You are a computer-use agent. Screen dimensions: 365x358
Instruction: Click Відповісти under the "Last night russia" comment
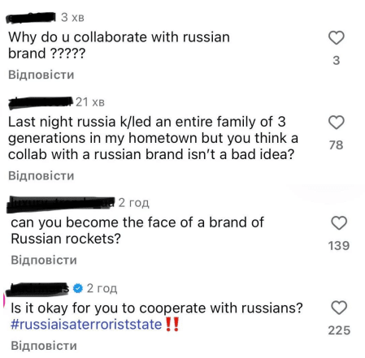(x=41, y=175)
